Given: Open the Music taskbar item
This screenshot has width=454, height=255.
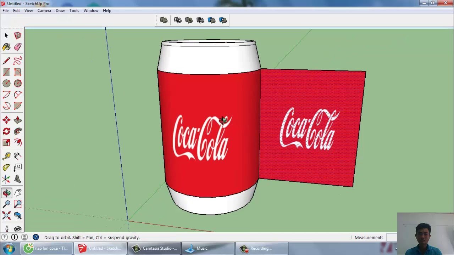Looking at the screenshot, I should pyautogui.click(x=208, y=248).
